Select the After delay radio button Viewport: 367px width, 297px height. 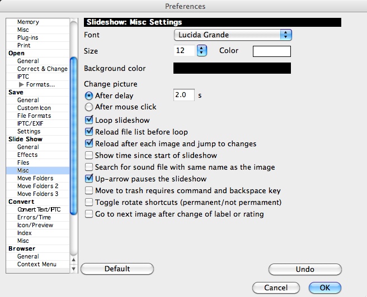click(89, 95)
